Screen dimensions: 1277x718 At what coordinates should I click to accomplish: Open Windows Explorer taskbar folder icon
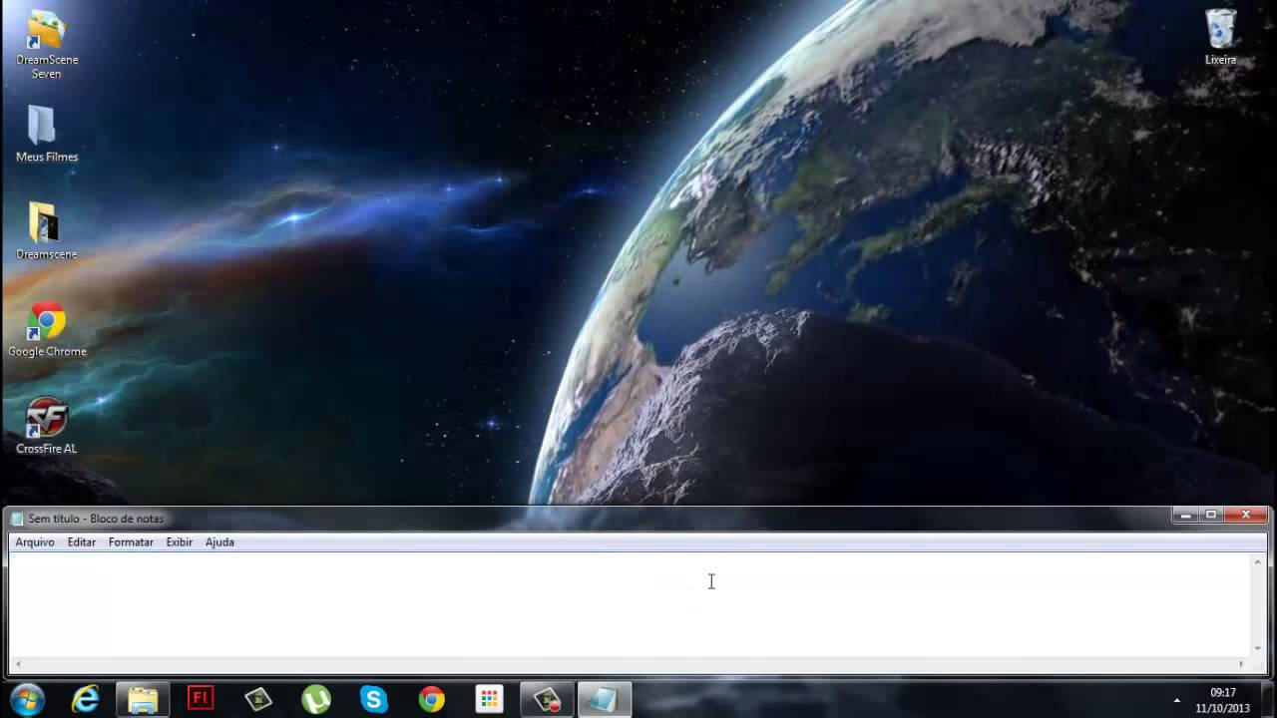tap(143, 699)
